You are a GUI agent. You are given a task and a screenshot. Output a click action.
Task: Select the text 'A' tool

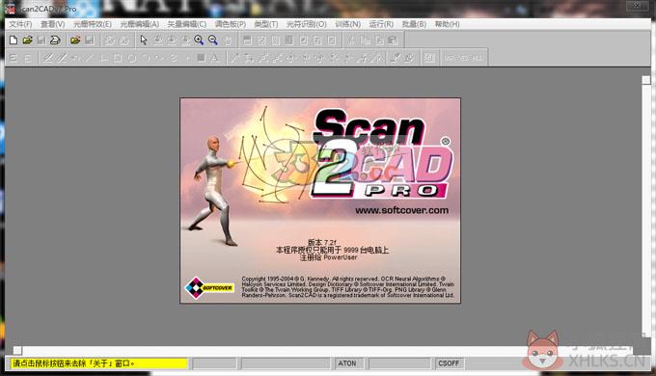pos(214,58)
